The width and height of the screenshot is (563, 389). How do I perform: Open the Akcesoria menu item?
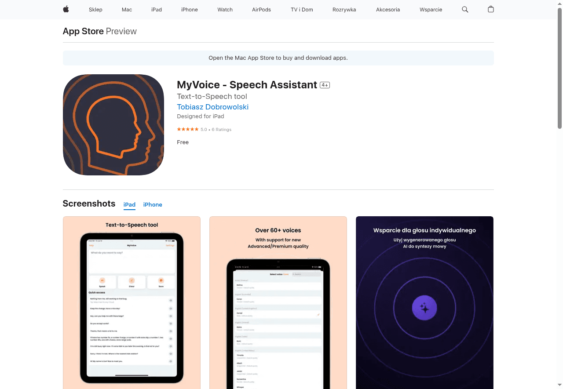pyautogui.click(x=388, y=9)
